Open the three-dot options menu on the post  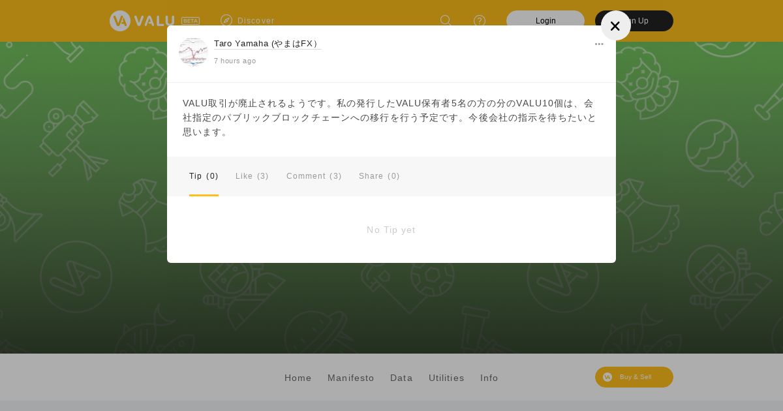pyautogui.click(x=599, y=44)
